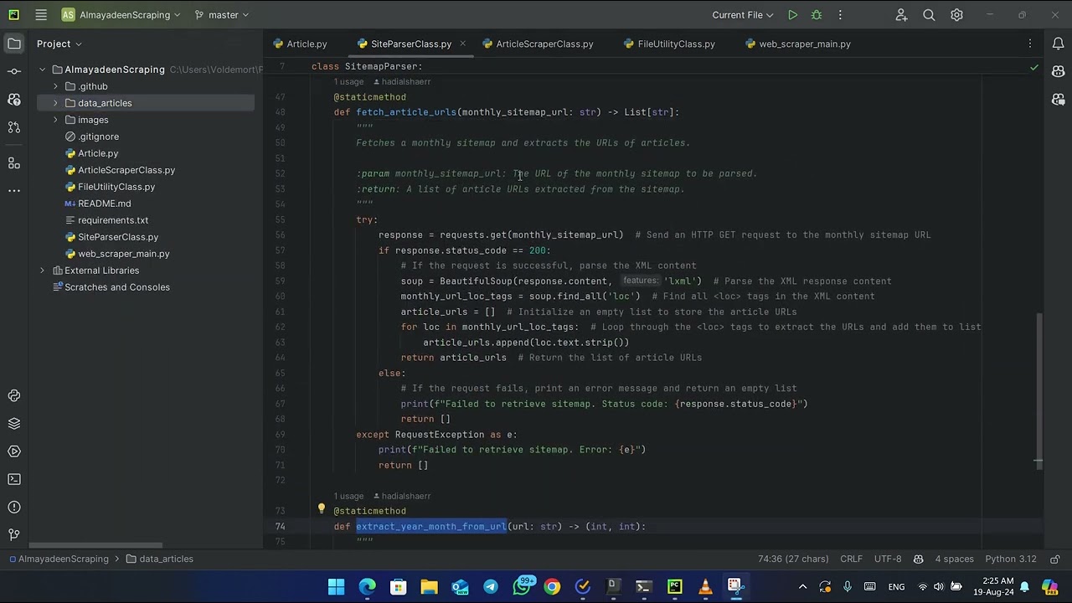Expand the images folder
The height and width of the screenshot is (603, 1072).
(55, 120)
